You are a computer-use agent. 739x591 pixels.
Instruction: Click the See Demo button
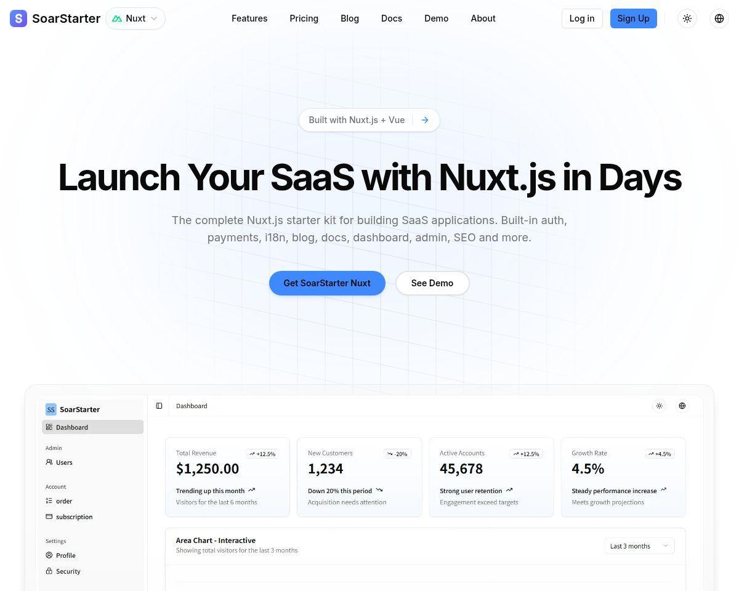432,283
